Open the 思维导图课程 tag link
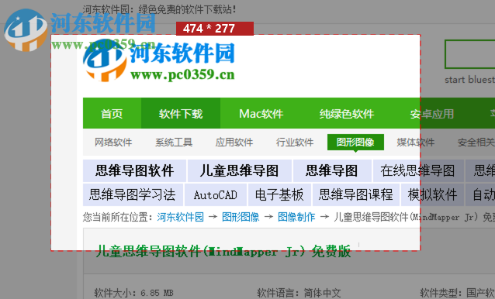This screenshot has width=495, height=299. coord(356,194)
